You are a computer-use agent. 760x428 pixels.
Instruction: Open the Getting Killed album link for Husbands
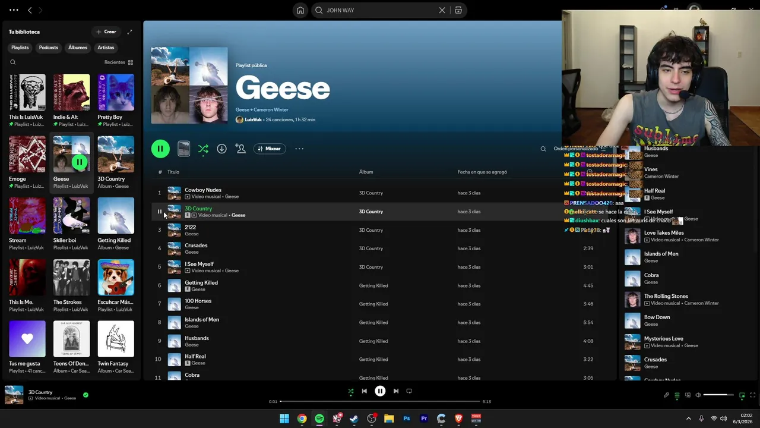[373, 341]
